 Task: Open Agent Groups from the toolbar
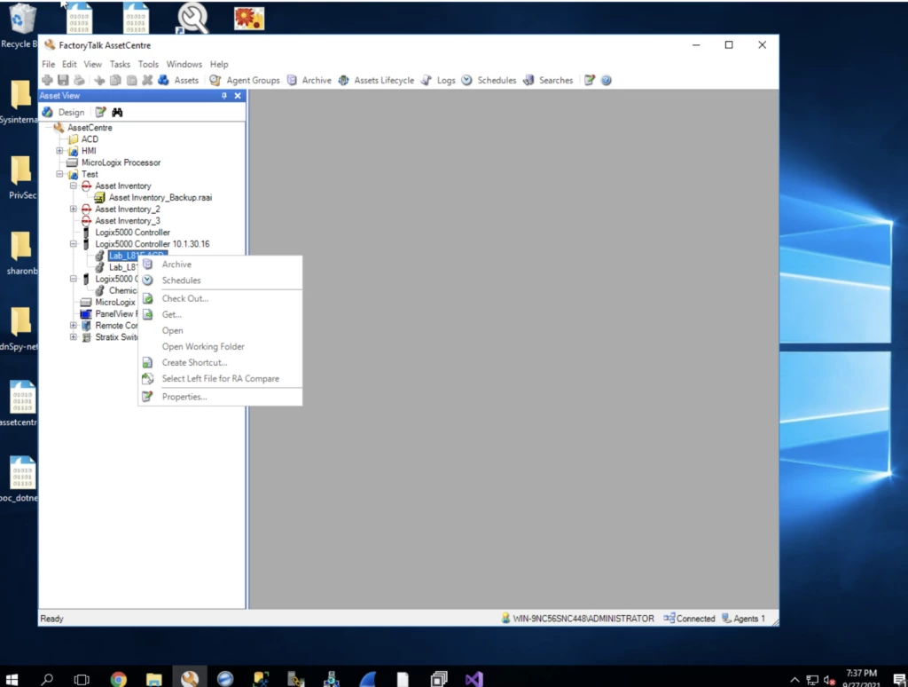tap(245, 80)
